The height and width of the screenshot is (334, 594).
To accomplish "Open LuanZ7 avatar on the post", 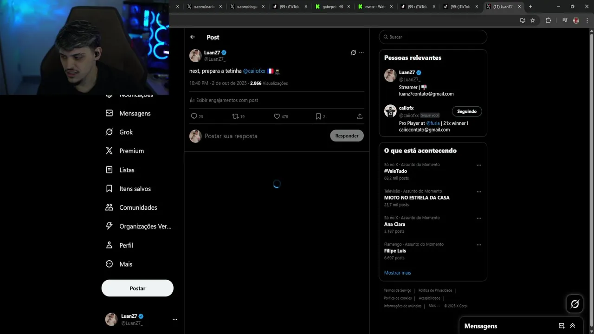I will coord(195,56).
